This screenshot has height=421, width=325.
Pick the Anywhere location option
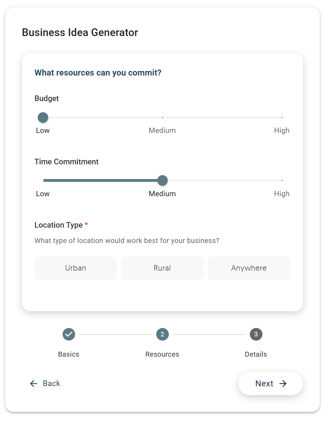tap(249, 268)
